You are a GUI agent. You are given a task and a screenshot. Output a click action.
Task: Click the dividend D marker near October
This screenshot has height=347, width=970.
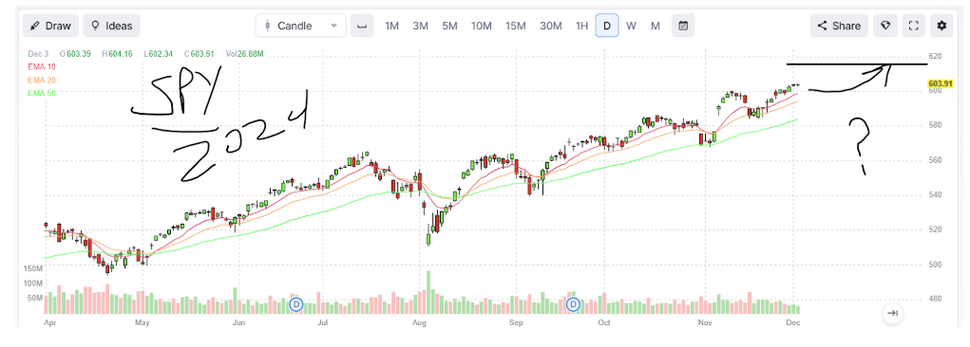point(574,304)
